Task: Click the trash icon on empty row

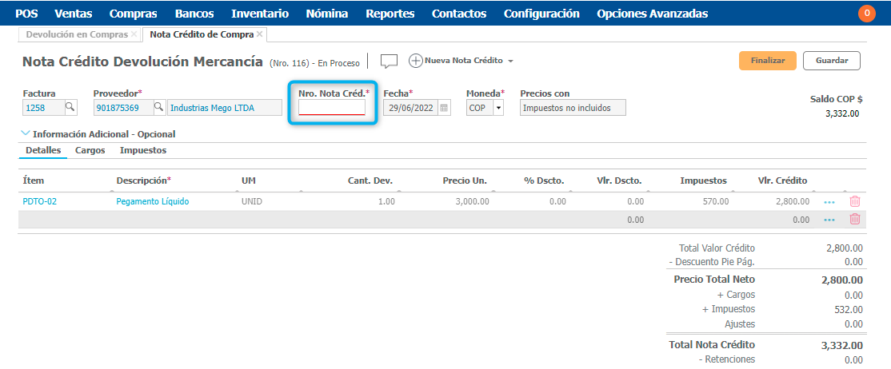Action: coord(854,220)
